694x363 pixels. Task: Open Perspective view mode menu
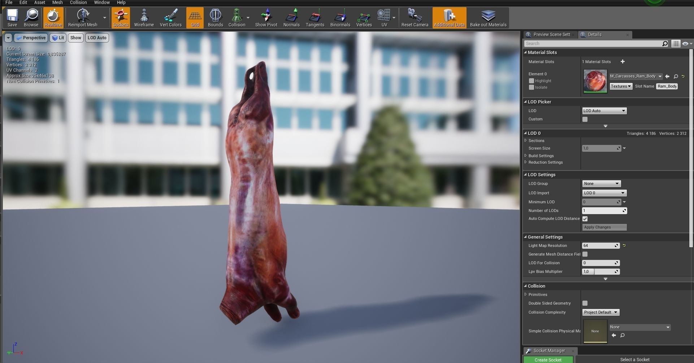click(31, 38)
